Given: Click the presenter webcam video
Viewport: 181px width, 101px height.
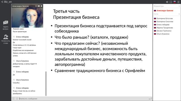Looking at the screenshot, I should (x=27, y=16).
